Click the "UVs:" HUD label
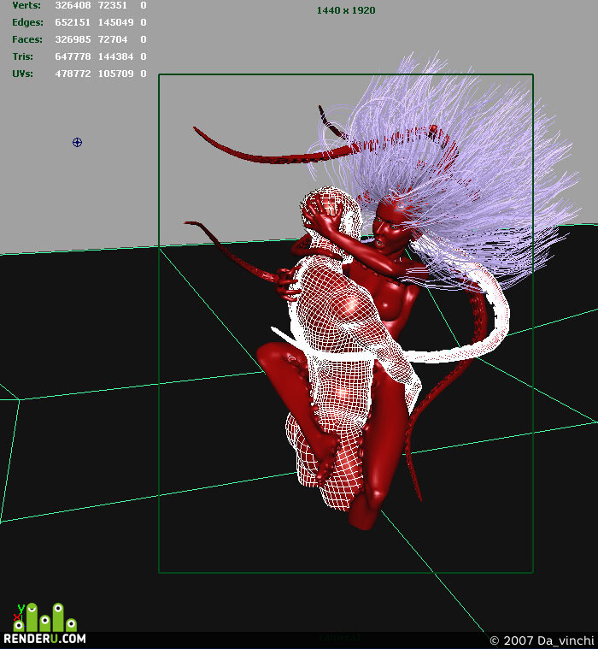Screen dimensions: 598x649 22,74
